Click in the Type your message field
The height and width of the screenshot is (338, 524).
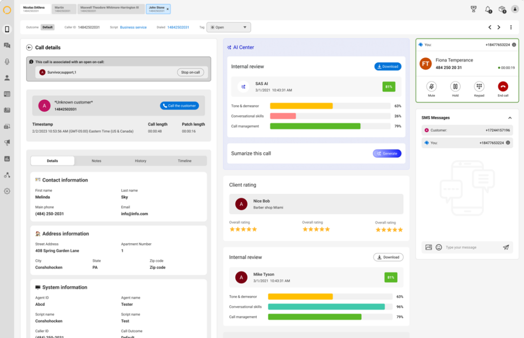(x=471, y=247)
